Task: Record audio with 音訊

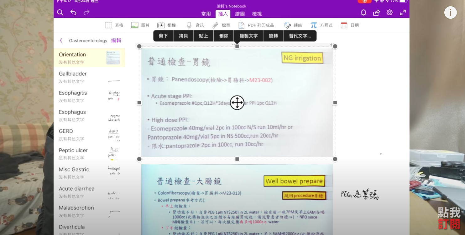Action: pyautogui.click(x=195, y=25)
